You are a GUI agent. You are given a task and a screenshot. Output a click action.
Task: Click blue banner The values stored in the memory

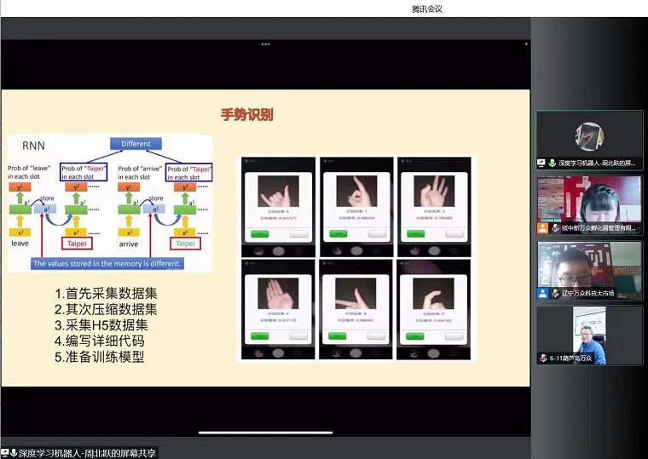[x=107, y=263]
